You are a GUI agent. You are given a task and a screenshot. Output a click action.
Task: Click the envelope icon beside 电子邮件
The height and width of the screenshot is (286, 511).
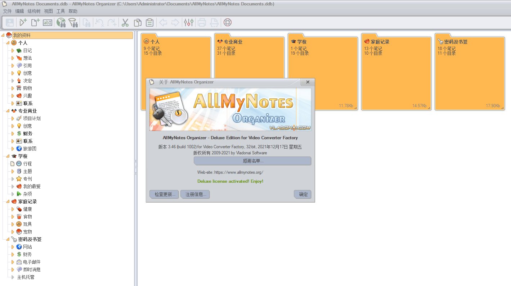(19, 262)
